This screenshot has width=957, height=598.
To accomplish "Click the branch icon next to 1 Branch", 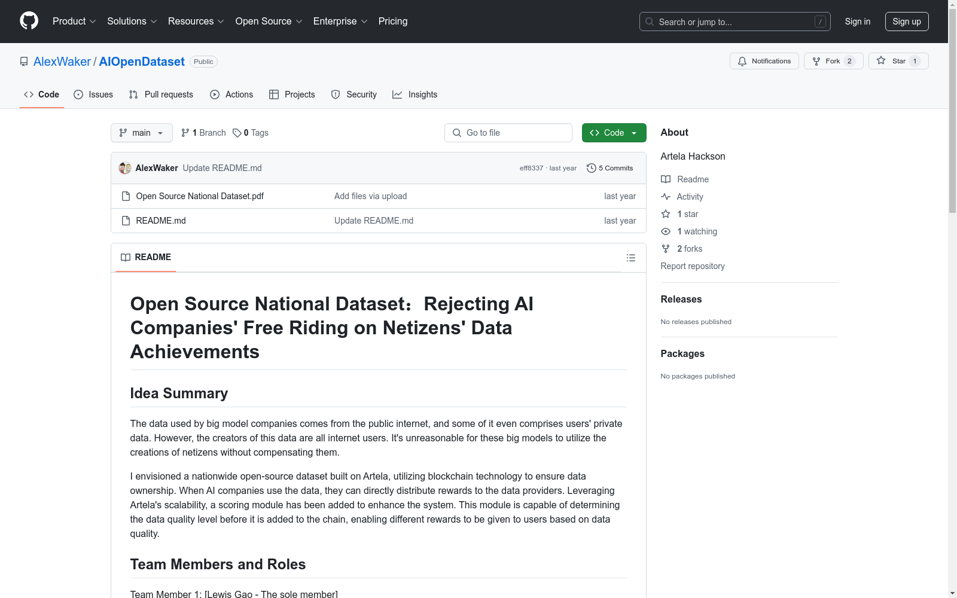I will [x=185, y=133].
